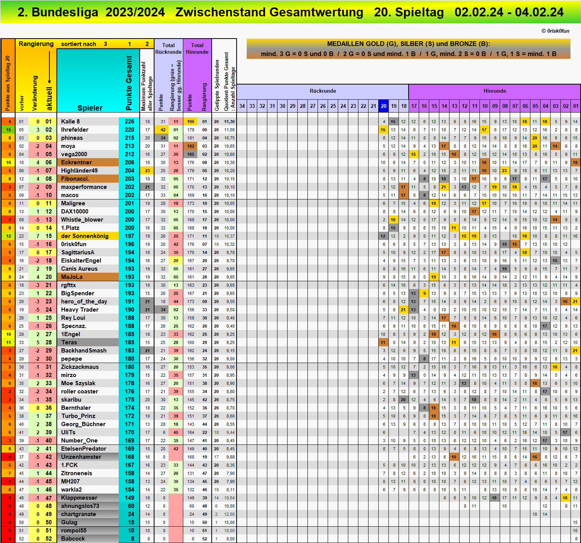
Task: Click matchday 01 column header
Action: (x=576, y=106)
